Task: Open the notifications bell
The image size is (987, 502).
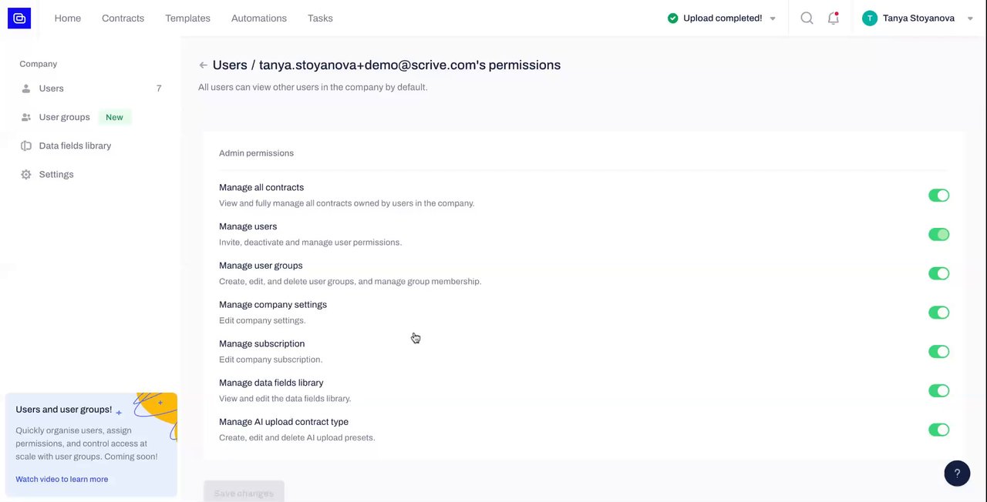Action: click(x=833, y=18)
